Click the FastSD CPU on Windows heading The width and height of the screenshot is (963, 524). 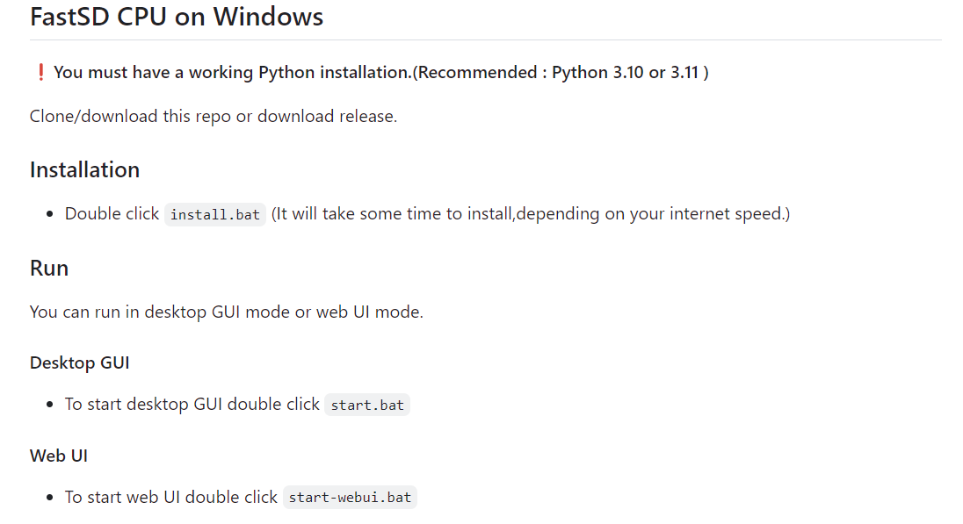[x=177, y=17]
